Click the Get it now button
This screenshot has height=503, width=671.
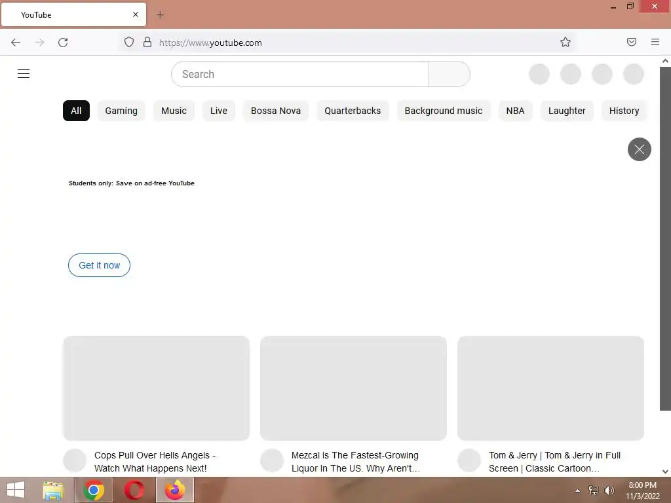pos(100,265)
